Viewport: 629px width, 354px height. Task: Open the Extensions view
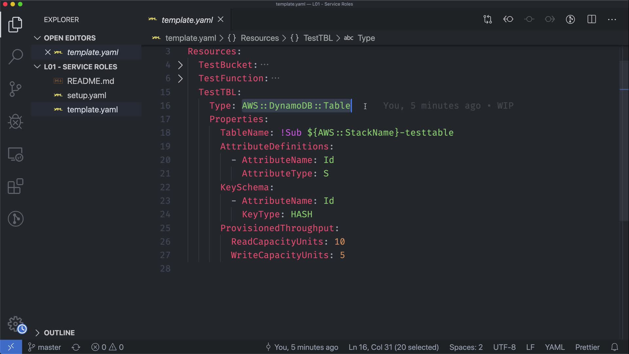click(15, 187)
